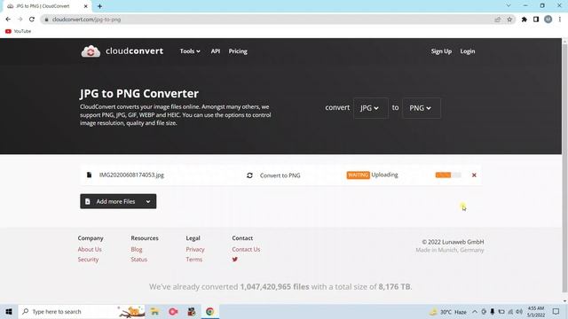Click the orange upload progress bar
This screenshot has height=319, width=568.
(448, 175)
